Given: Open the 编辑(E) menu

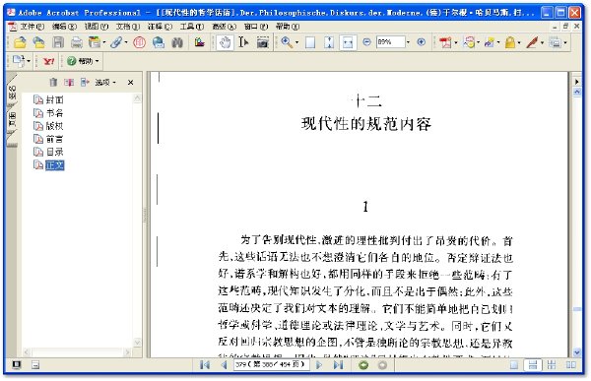Looking at the screenshot, I should (64, 27).
